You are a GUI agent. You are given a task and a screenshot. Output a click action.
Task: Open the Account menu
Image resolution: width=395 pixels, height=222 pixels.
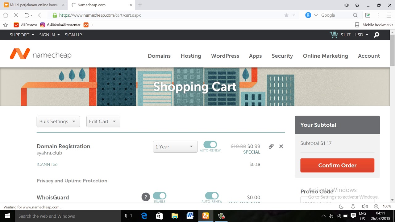point(369,56)
